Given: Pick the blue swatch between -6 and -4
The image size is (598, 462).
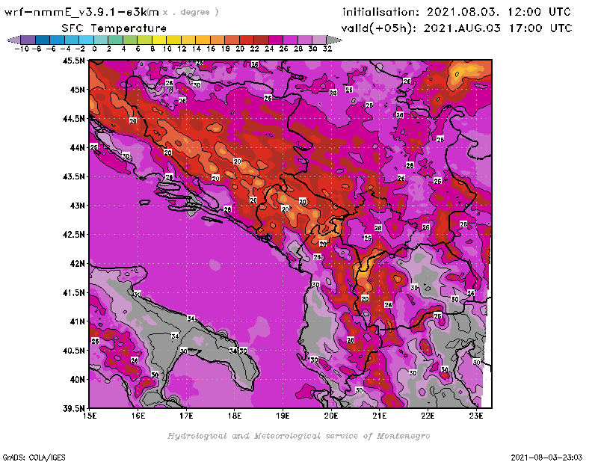Looking at the screenshot, I should pyautogui.click(x=58, y=40).
